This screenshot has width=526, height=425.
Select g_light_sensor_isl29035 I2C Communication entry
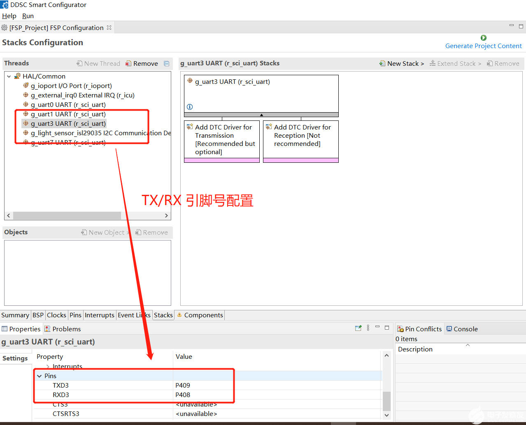click(x=101, y=133)
